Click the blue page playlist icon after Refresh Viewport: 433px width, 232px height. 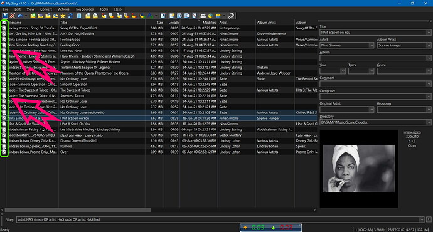click(x=79, y=16)
